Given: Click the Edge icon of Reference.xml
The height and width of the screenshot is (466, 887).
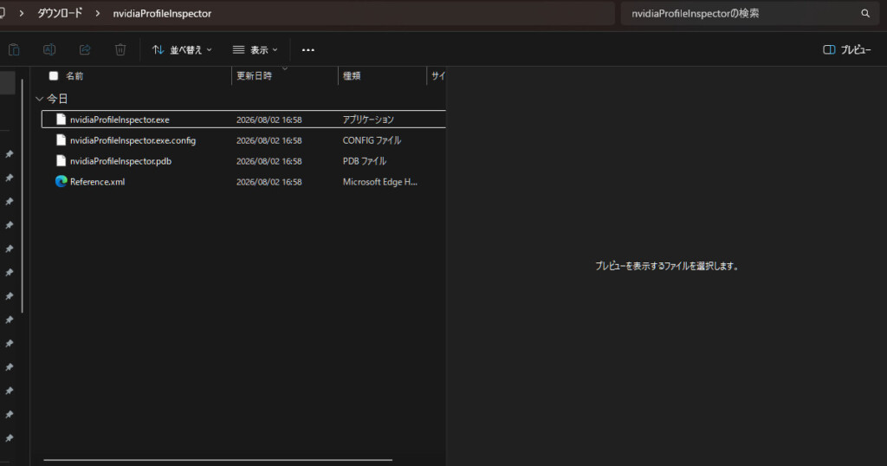Looking at the screenshot, I should click(62, 181).
